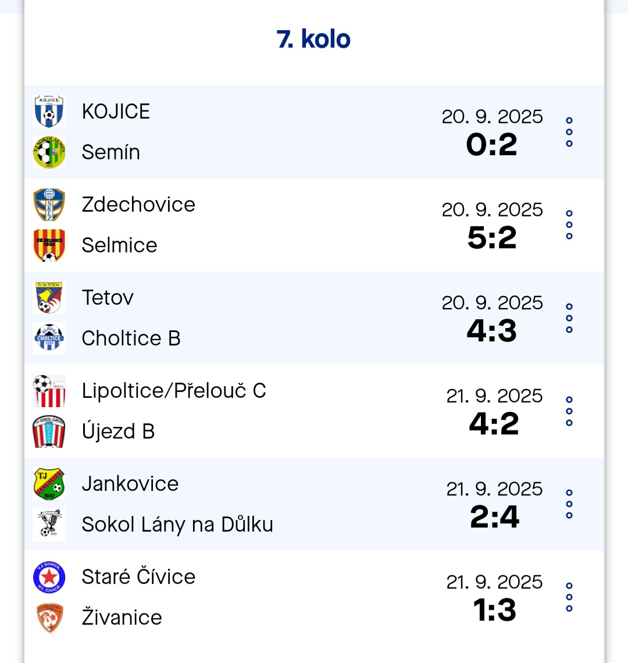This screenshot has height=663, width=628.
Task: Open three-dot menu for Zdechovice vs Selmice match
Action: 569,225
